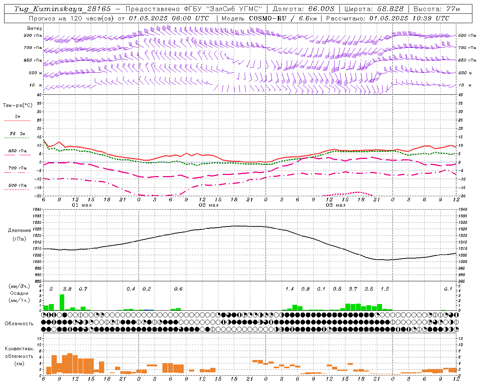478x382 pixels.
Task: Click the precipitation value 3.7
Action: point(353,289)
